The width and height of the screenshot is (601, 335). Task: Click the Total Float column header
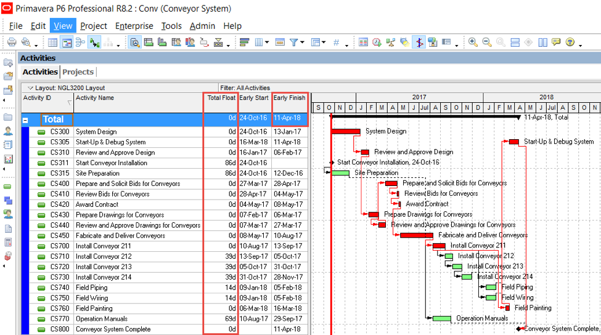pos(221,103)
